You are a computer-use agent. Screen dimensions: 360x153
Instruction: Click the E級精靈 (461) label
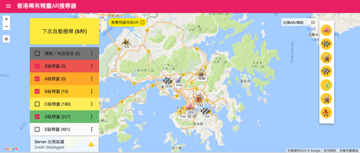(57, 129)
